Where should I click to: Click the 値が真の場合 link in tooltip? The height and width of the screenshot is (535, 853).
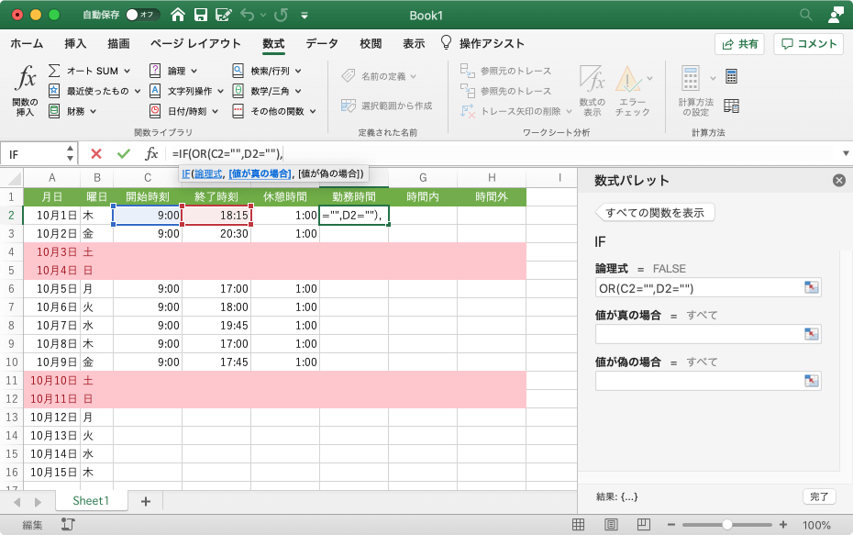(x=260, y=173)
